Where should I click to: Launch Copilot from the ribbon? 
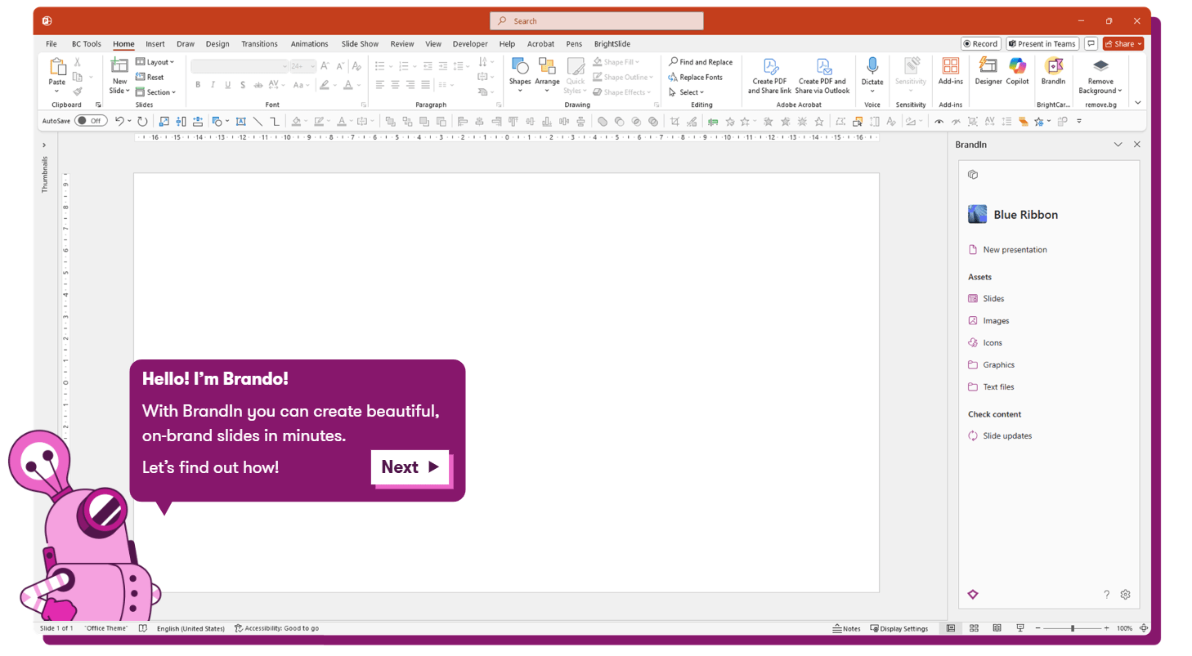(x=1017, y=76)
